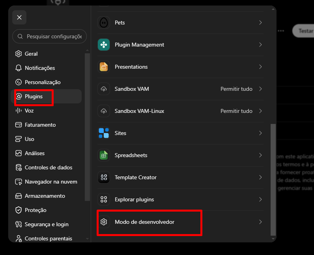Screen dimensions: 314x255
Task: Click the Testar button behind the dialog
Action: (303, 31)
